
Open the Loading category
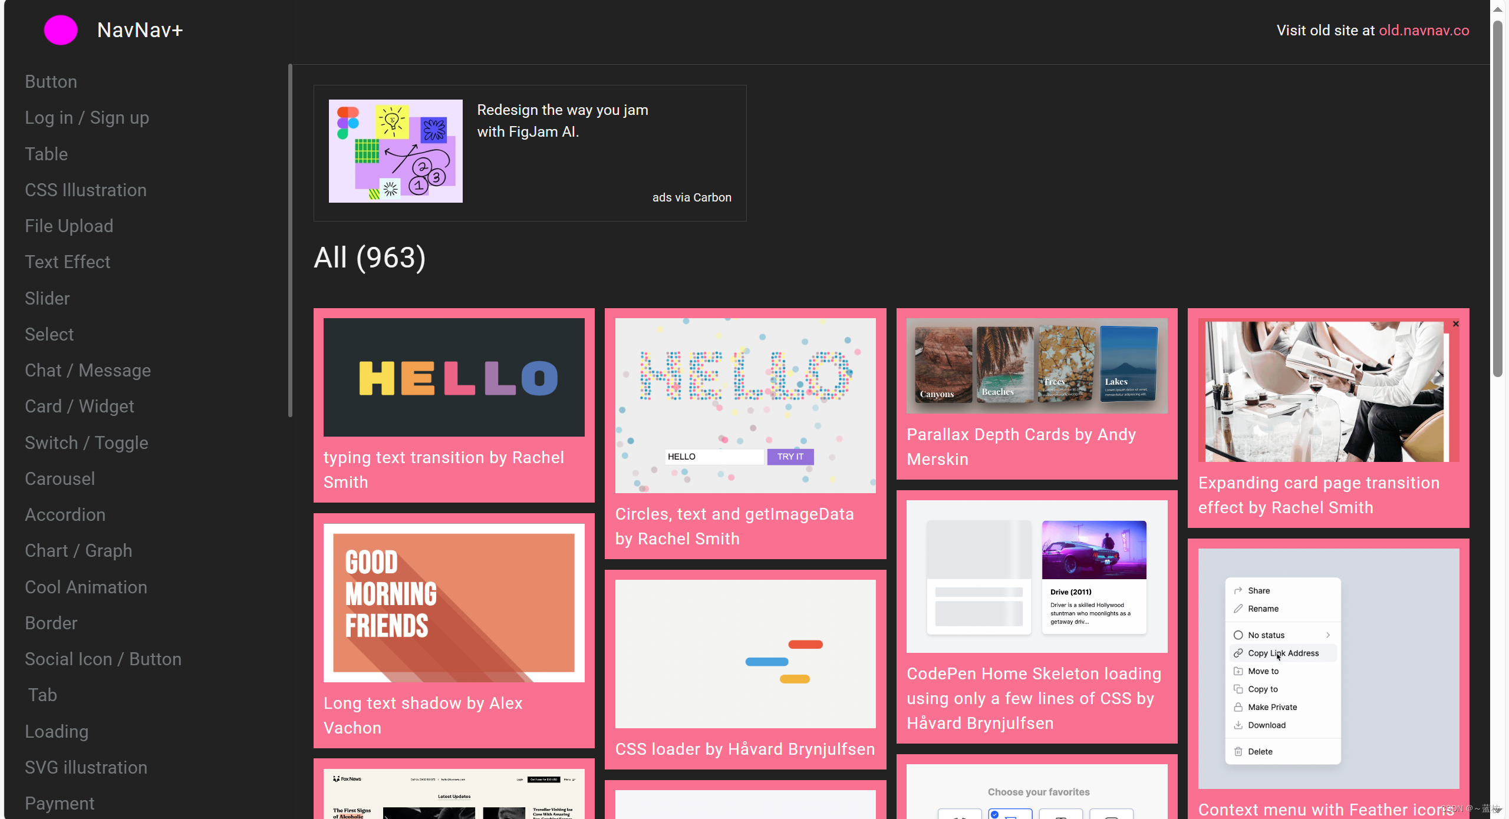click(x=57, y=731)
